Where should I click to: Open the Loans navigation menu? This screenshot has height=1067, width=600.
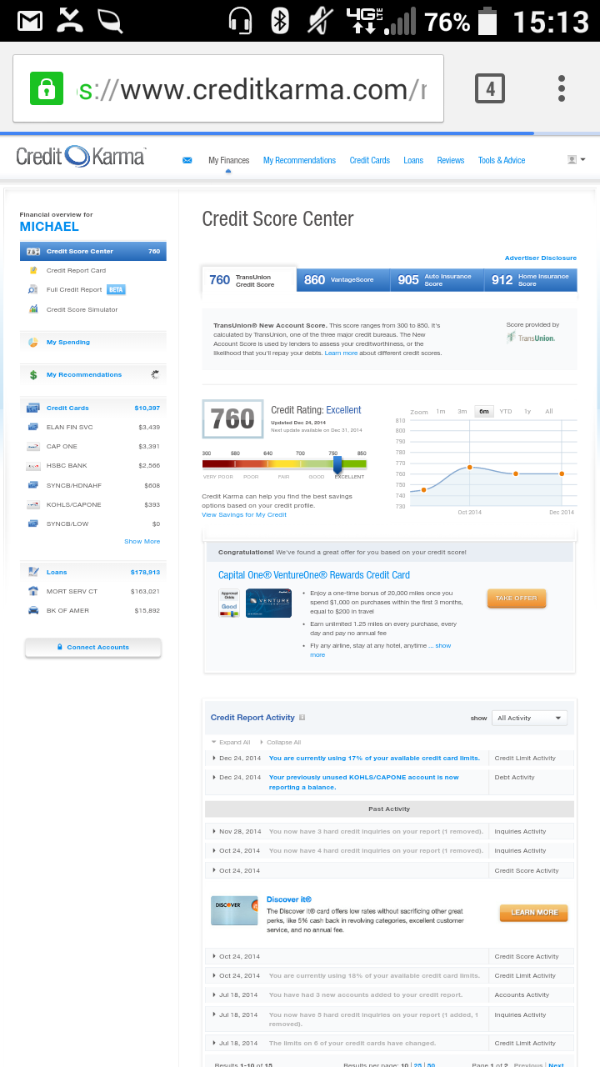pyautogui.click(x=413, y=160)
